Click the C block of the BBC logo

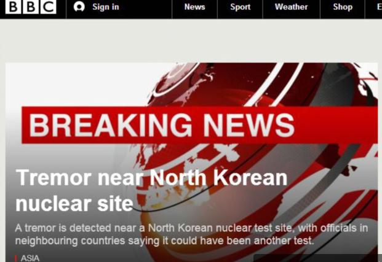[x=48, y=7]
